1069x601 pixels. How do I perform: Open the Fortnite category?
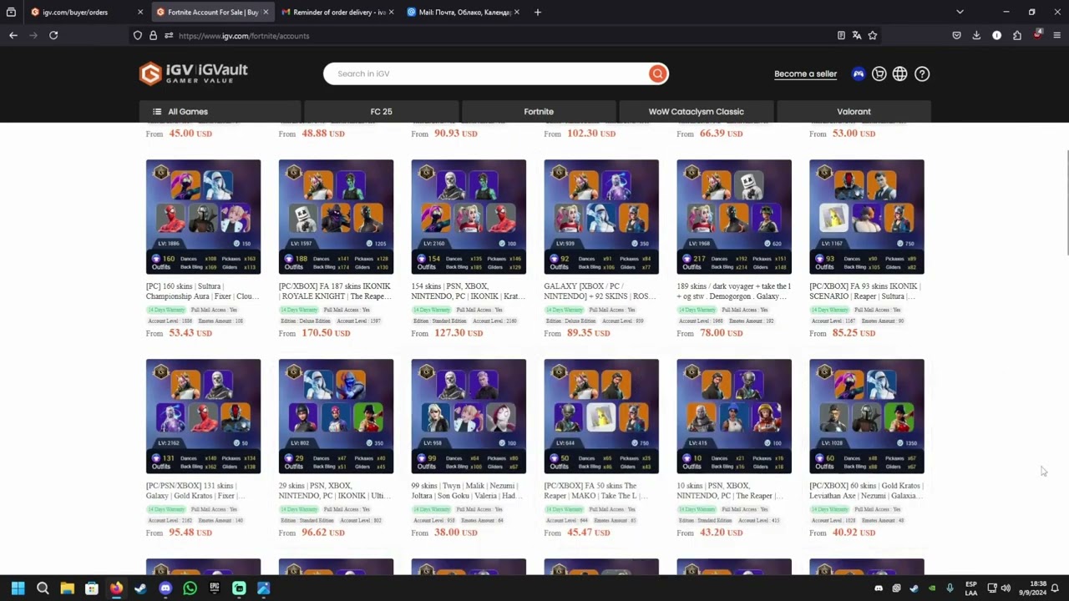coord(539,111)
